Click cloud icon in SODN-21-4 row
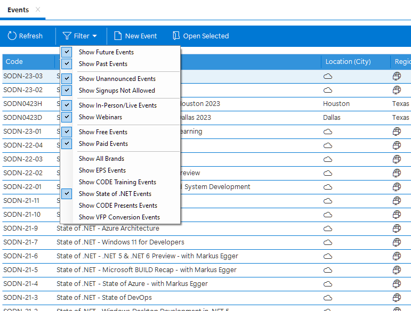This screenshot has height=311, width=411. 328,284
